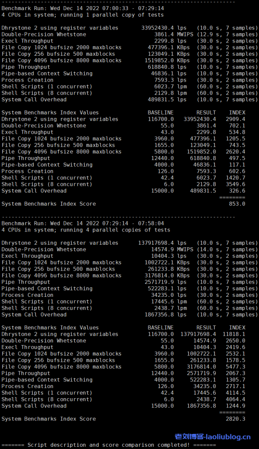The width and height of the screenshot is (259, 449).
Task: Click the first RESULT column header
Action: pos(206,113)
